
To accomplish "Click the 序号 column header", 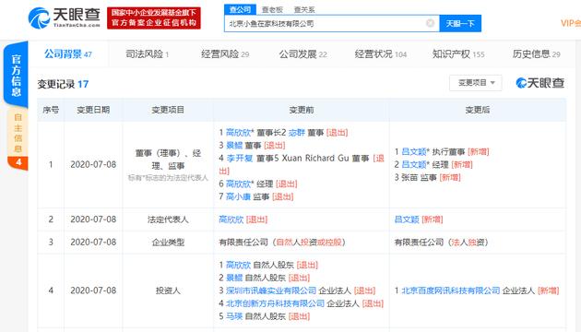I will pyautogui.click(x=51, y=110).
